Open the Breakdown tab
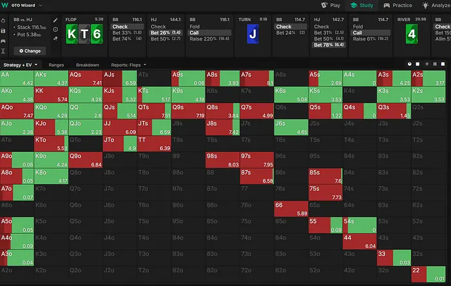Screen dimensions: 451x286 click(x=87, y=65)
